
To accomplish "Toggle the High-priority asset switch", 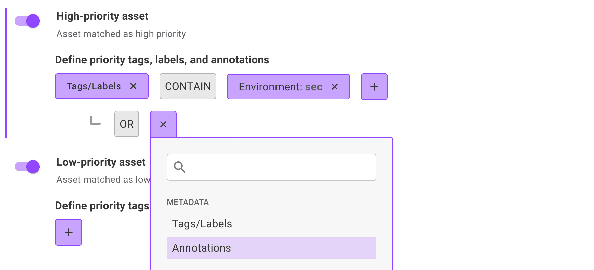I will [x=27, y=21].
